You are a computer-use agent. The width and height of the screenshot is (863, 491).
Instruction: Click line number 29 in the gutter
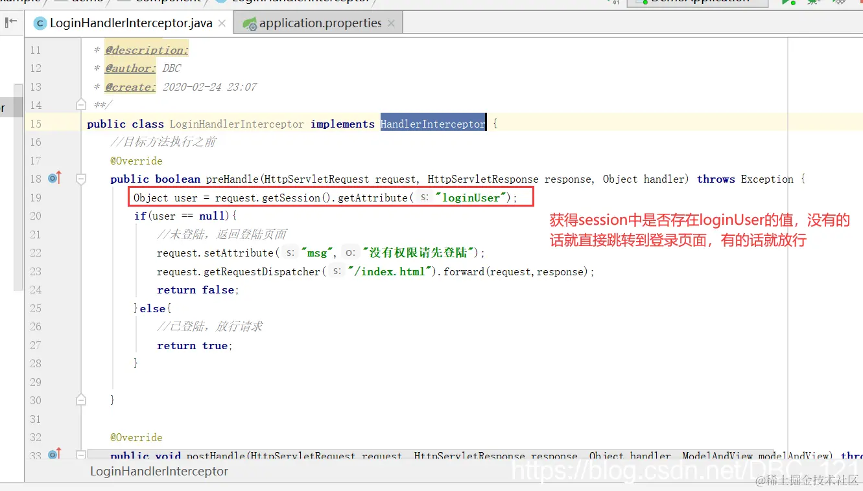coord(36,382)
